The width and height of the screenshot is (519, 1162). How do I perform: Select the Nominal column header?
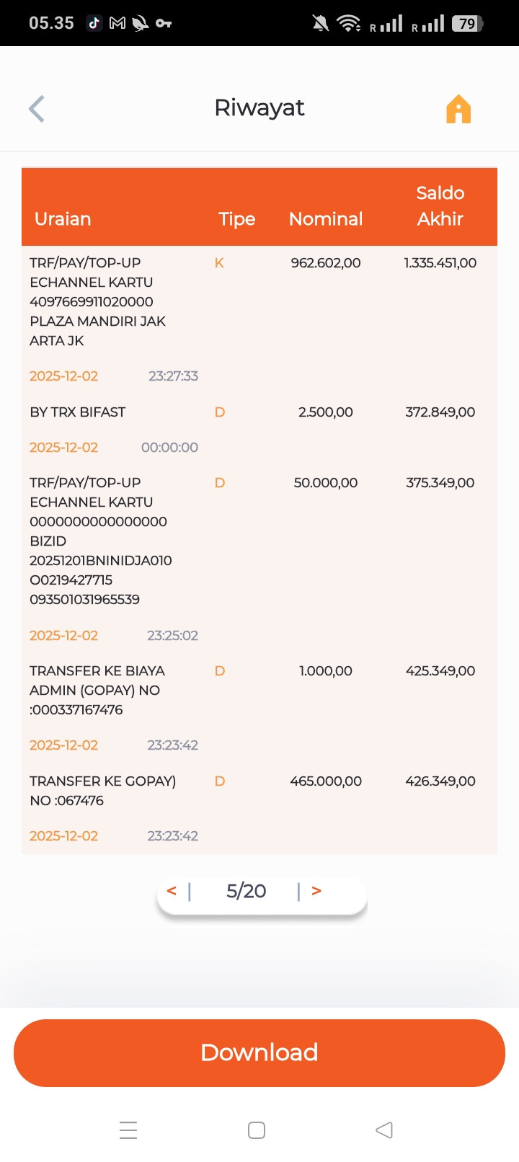[326, 218]
